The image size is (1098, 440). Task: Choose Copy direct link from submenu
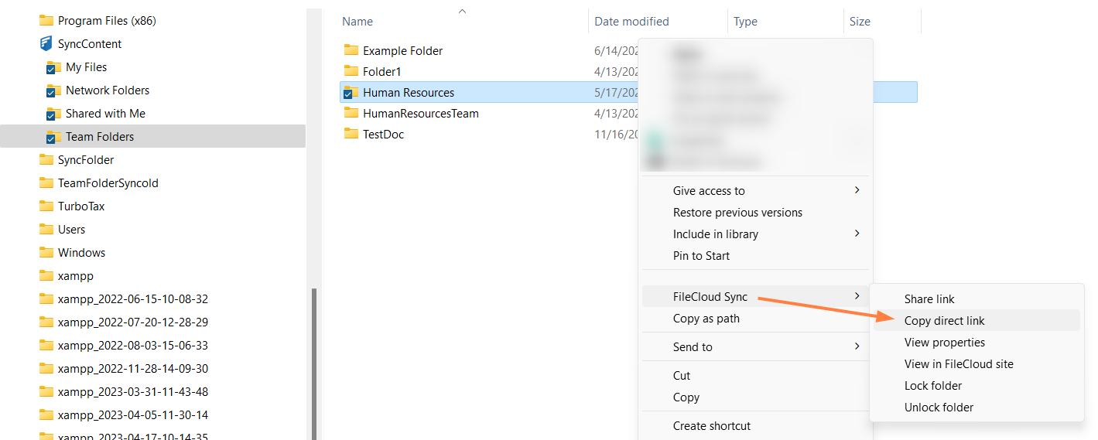point(944,321)
